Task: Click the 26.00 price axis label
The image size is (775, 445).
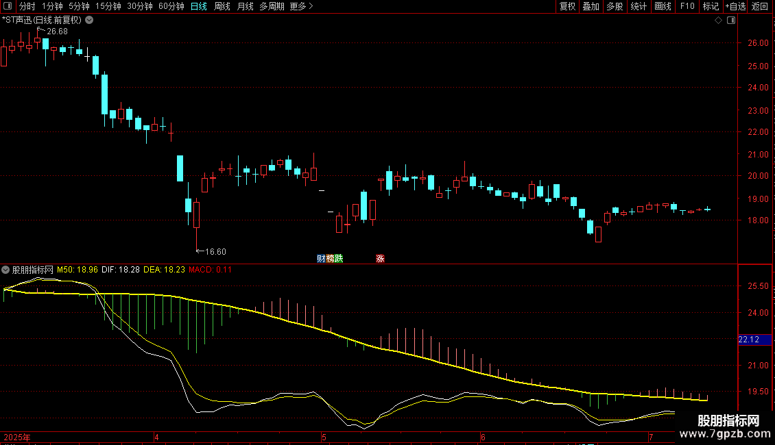Action: point(758,43)
